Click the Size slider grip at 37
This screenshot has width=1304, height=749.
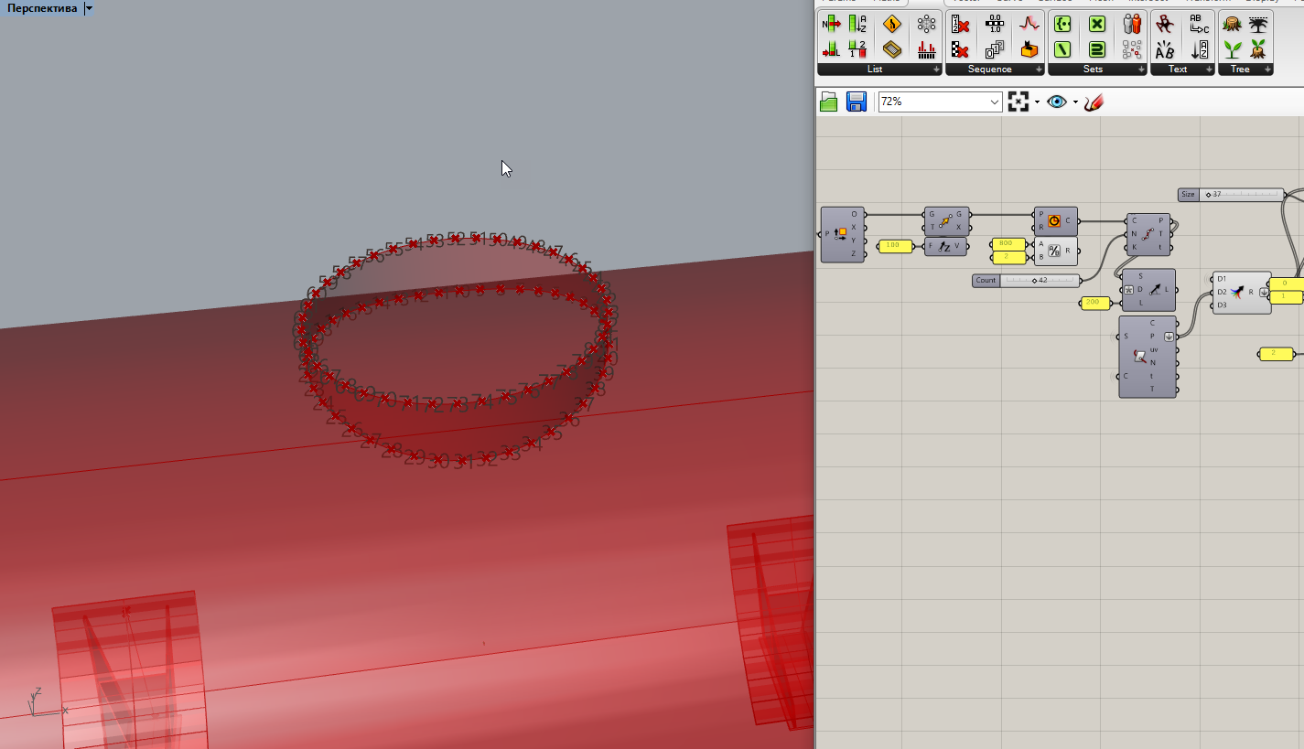pos(1209,195)
